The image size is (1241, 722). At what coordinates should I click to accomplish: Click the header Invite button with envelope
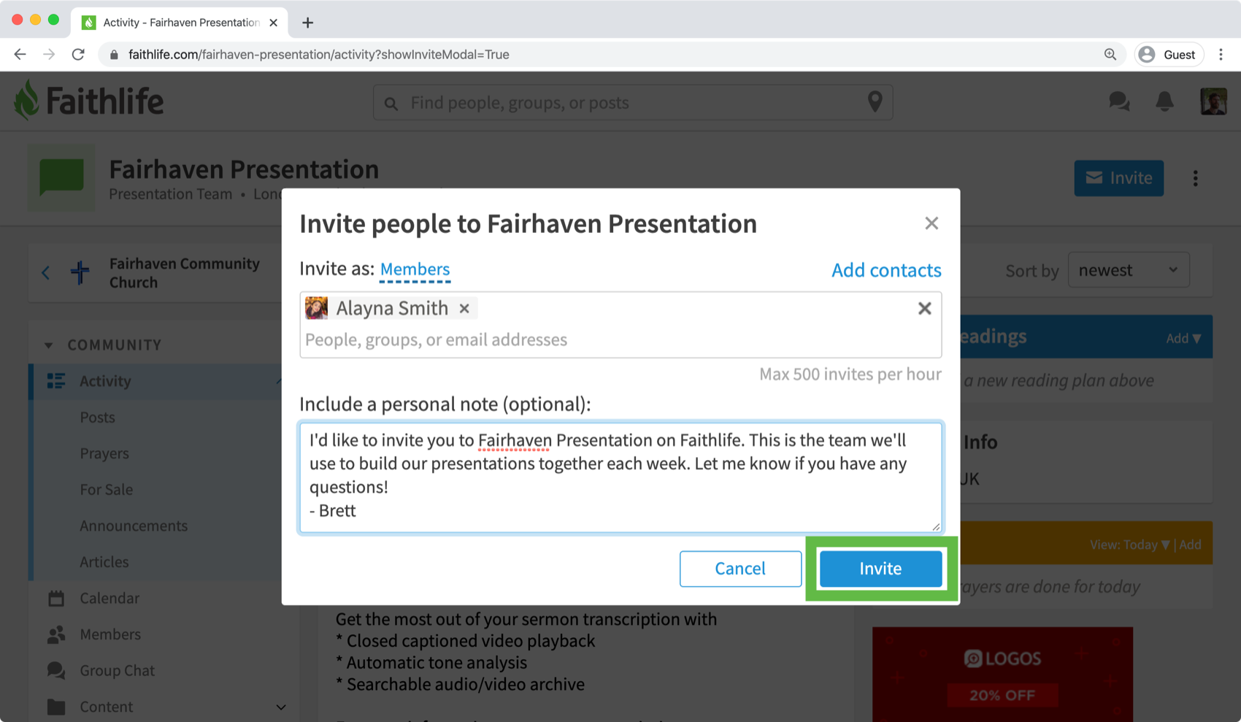point(1118,178)
